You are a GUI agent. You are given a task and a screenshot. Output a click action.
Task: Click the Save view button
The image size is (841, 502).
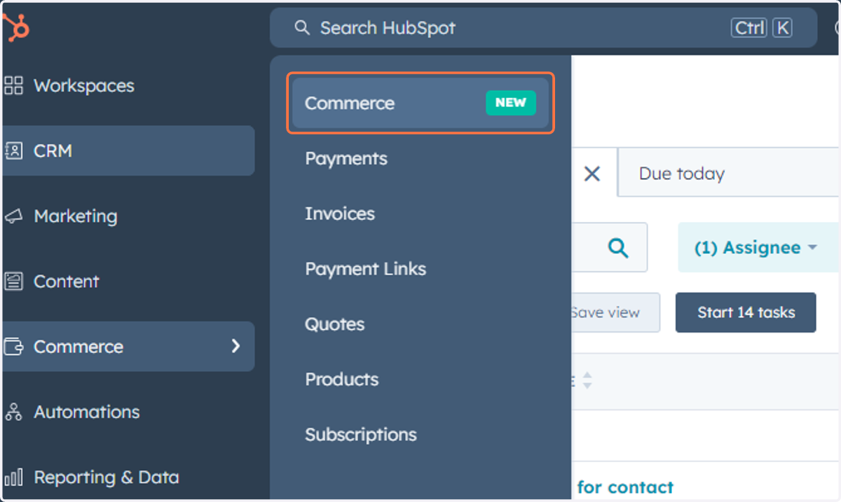pyautogui.click(x=616, y=312)
